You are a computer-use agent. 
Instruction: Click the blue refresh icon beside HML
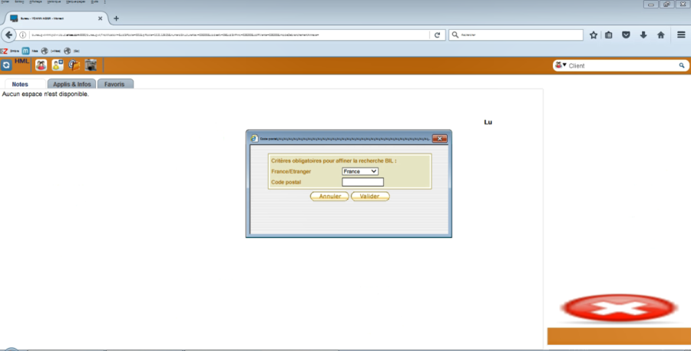pyautogui.click(x=6, y=66)
